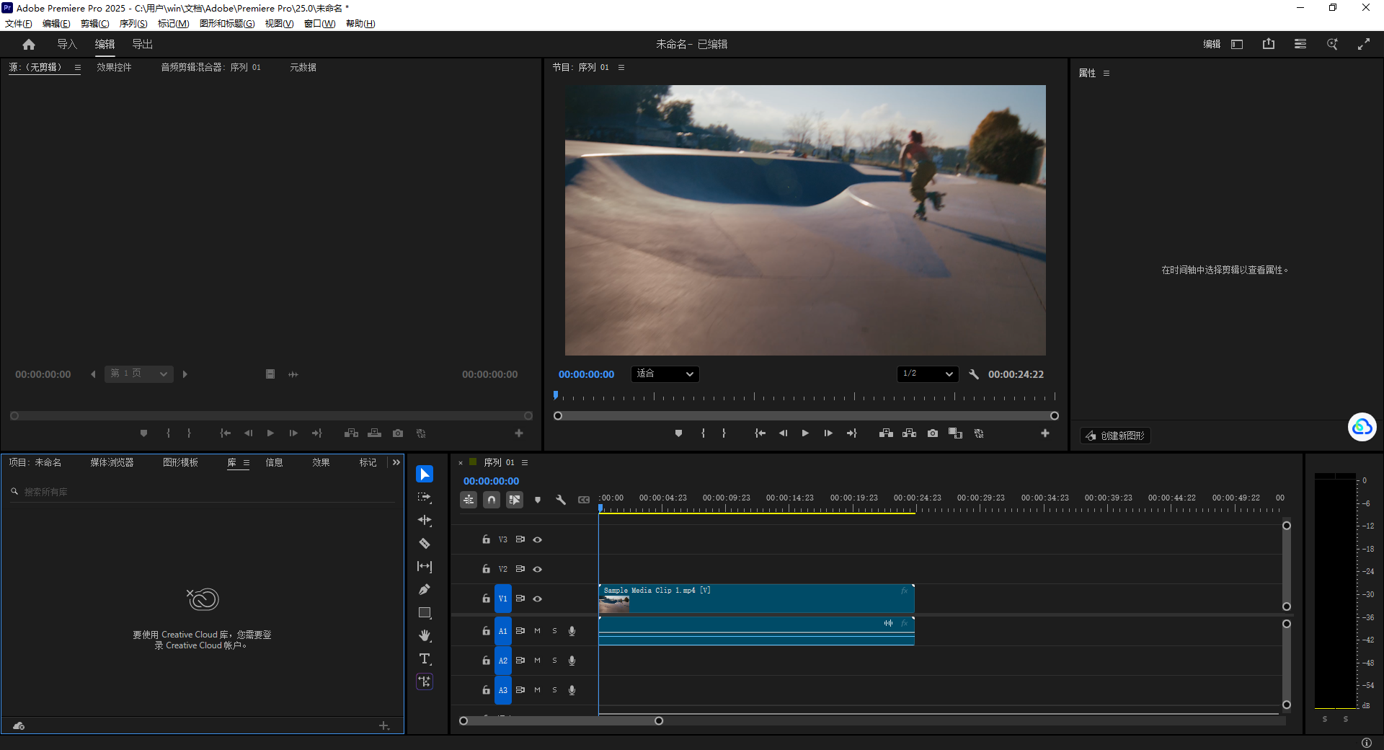Play the sequence in Program monitor
The height and width of the screenshot is (750, 1384).
tap(805, 433)
